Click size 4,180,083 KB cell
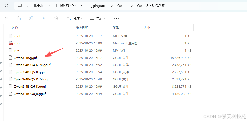The width and height of the screenshot is (247, 121). pos(182,94)
